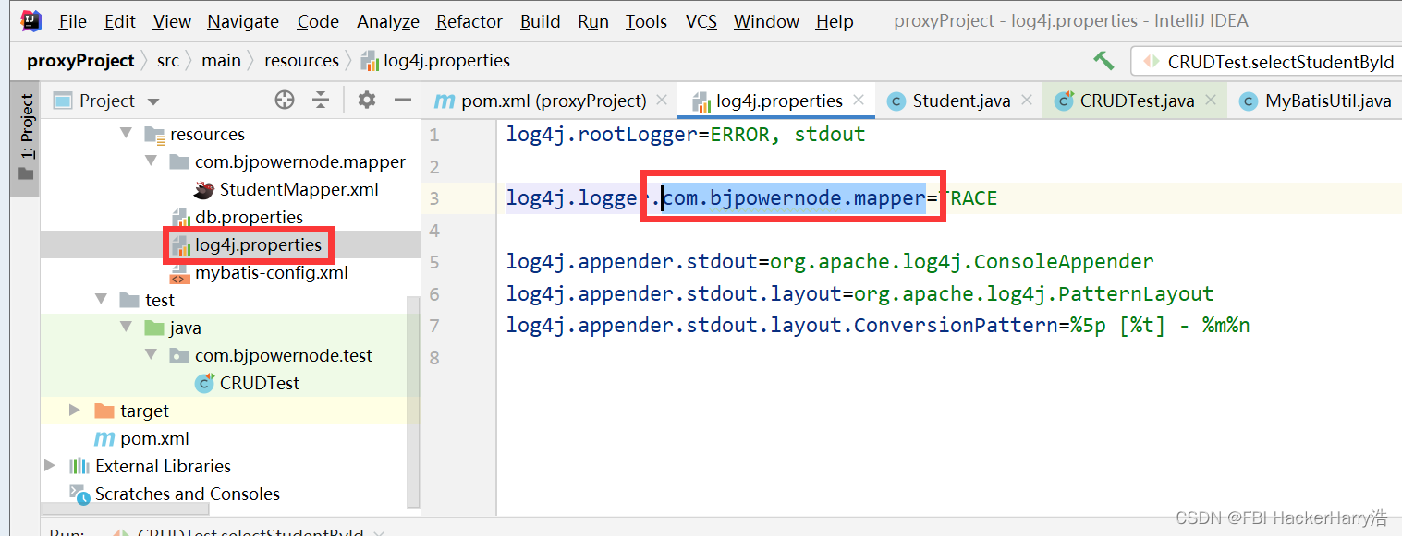
Task: Open the Project view selector dropdown
Action: 107,101
